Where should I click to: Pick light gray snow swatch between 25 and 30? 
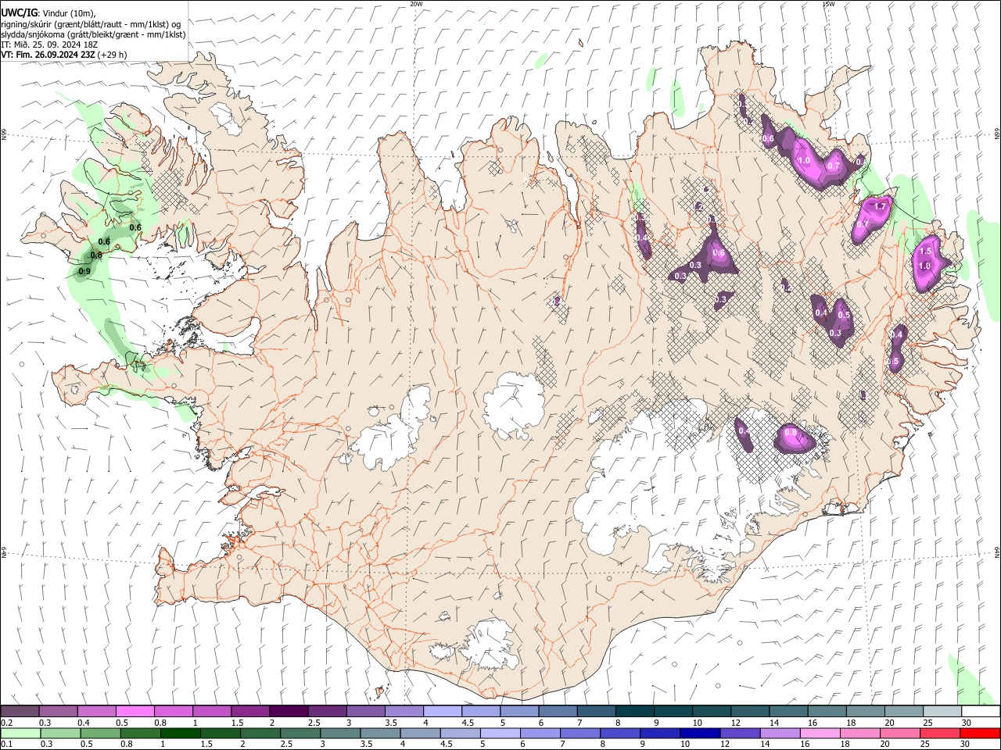(942, 712)
